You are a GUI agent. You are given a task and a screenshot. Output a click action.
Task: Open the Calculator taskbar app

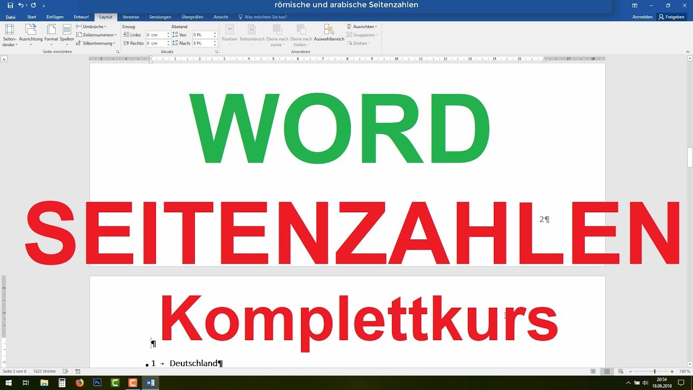[62, 382]
